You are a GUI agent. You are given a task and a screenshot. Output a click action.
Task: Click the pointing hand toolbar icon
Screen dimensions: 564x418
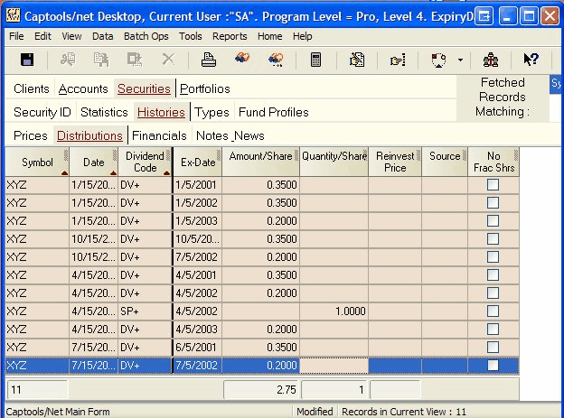(398, 60)
